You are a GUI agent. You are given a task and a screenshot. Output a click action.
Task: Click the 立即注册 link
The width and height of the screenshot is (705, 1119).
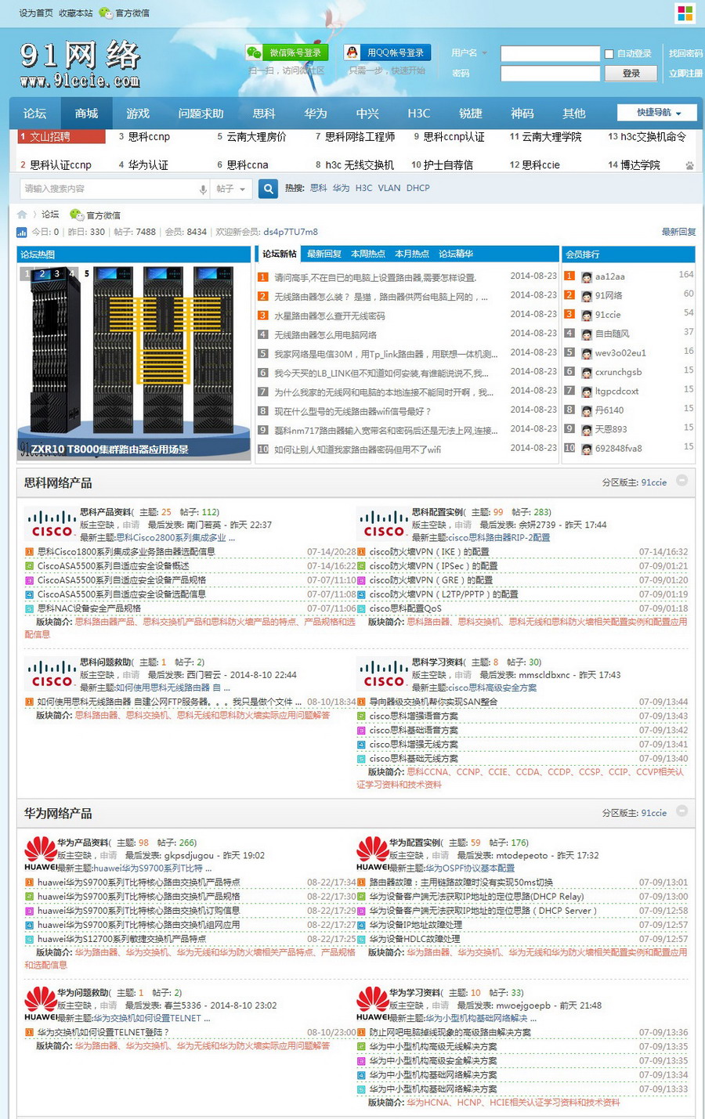685,74
